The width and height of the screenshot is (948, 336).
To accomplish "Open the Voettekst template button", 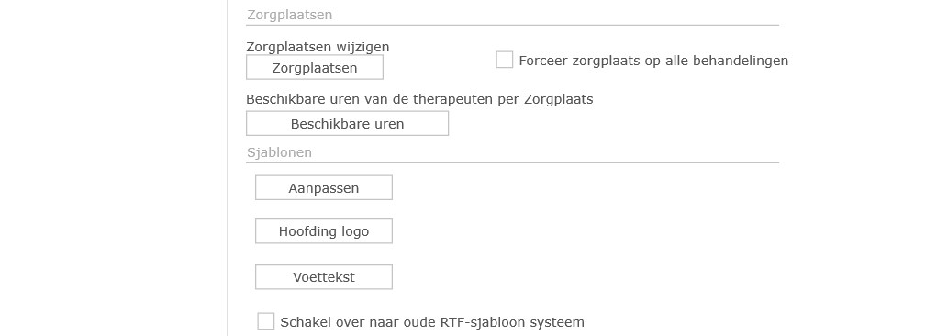I will 323,277.
